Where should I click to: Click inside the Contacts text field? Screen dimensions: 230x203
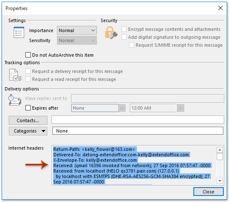pos(138,120)
